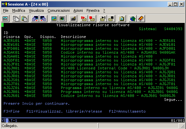Select resource ID AJGJH01
Viewport: 186px width, 129px height.
(x=11, y=68)
